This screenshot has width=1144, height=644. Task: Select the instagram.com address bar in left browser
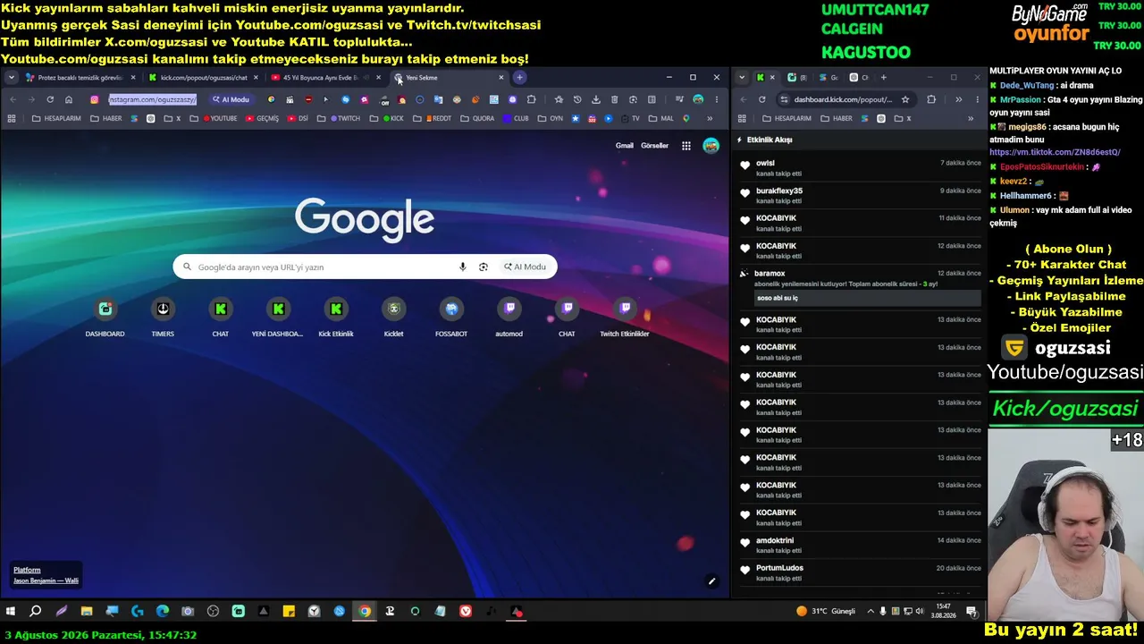pos(153,99)
